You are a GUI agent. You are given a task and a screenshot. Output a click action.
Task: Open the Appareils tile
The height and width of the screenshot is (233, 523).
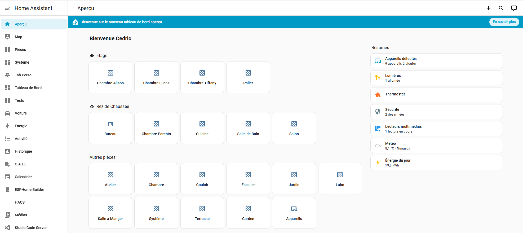click(294, 213)
